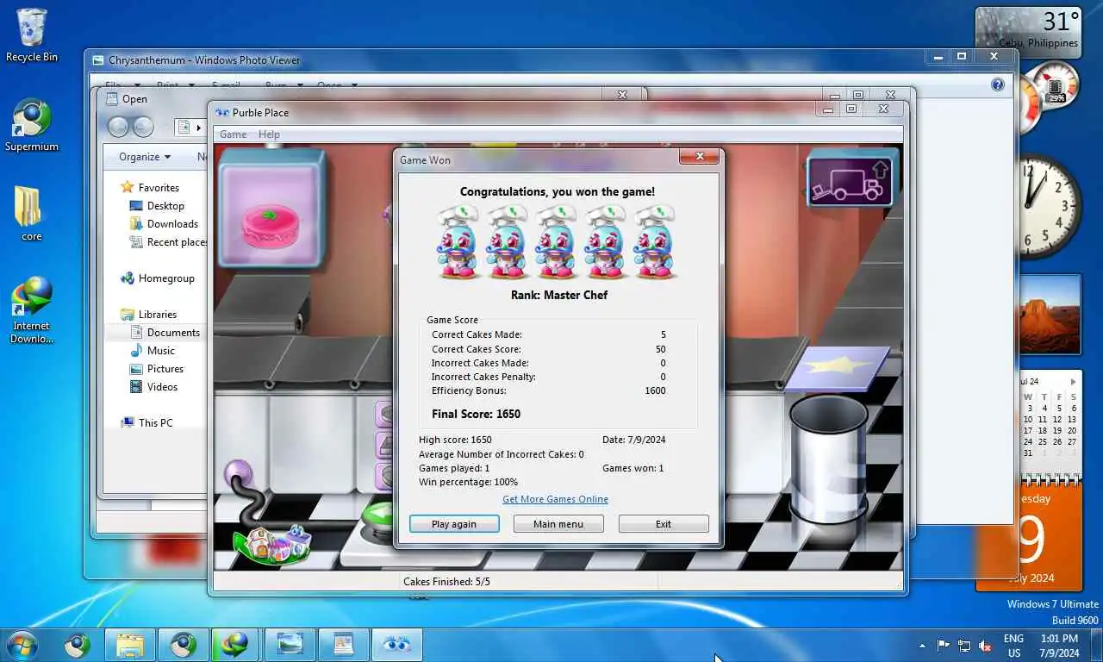The height and width of the screenshot is (662, 1103).
Task: Click the Purble Place title bar icon
Action: (222, 113)
